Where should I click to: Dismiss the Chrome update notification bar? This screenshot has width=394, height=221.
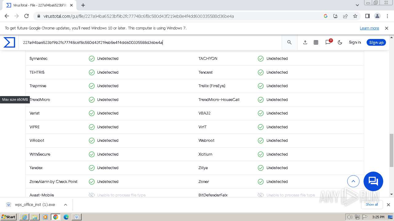pos(387,28)
